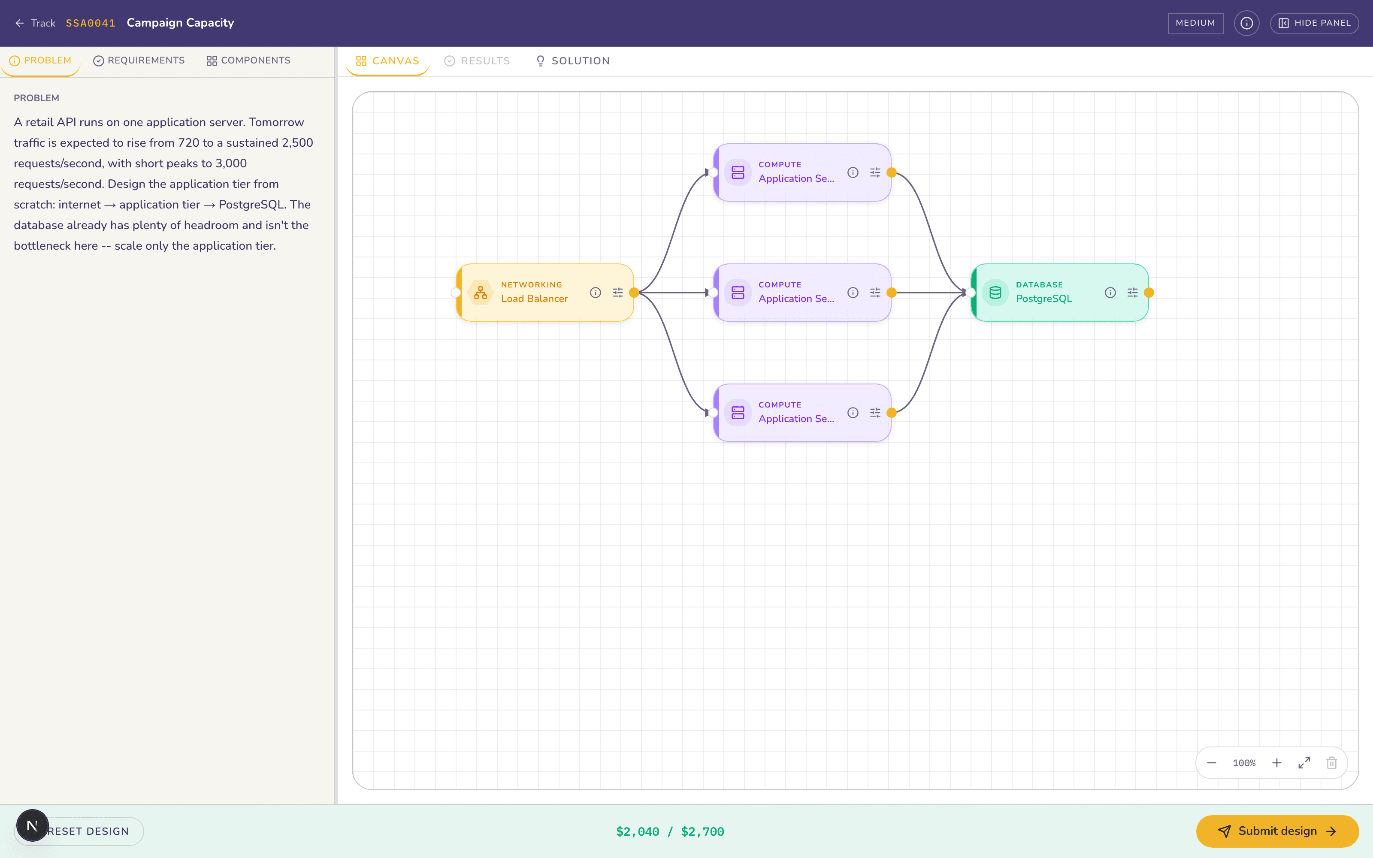
Task: Click top Application Server output connector
Action: click(892, 172)
